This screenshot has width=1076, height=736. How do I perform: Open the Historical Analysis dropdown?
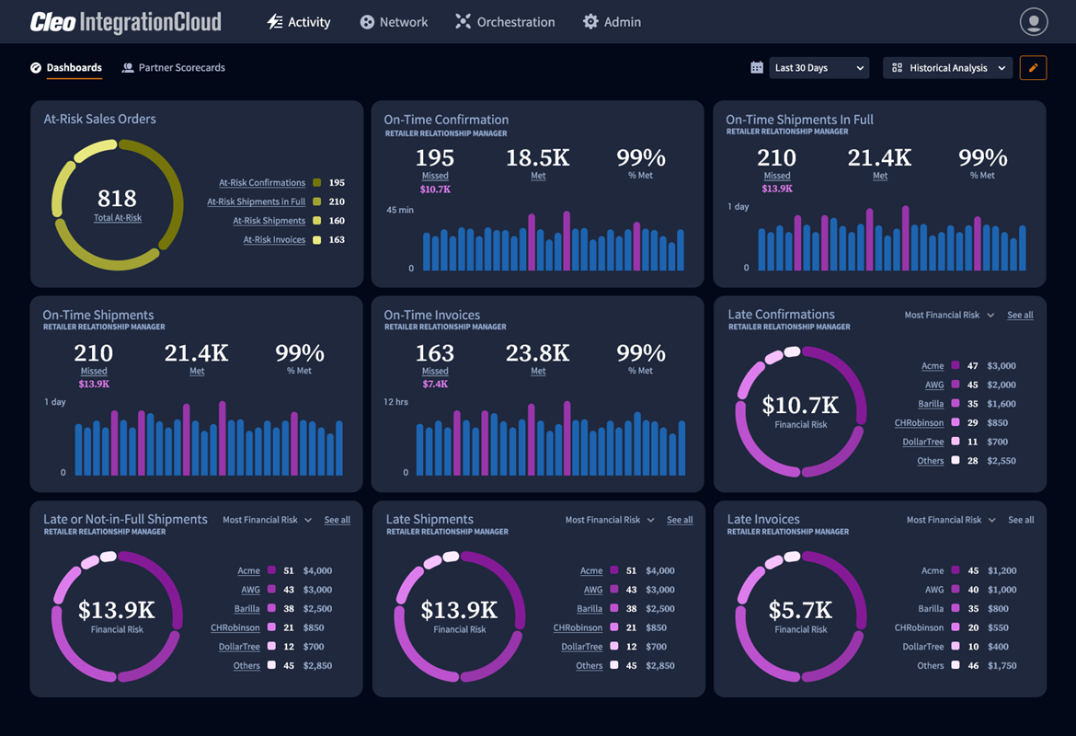[x=947, y=67]
